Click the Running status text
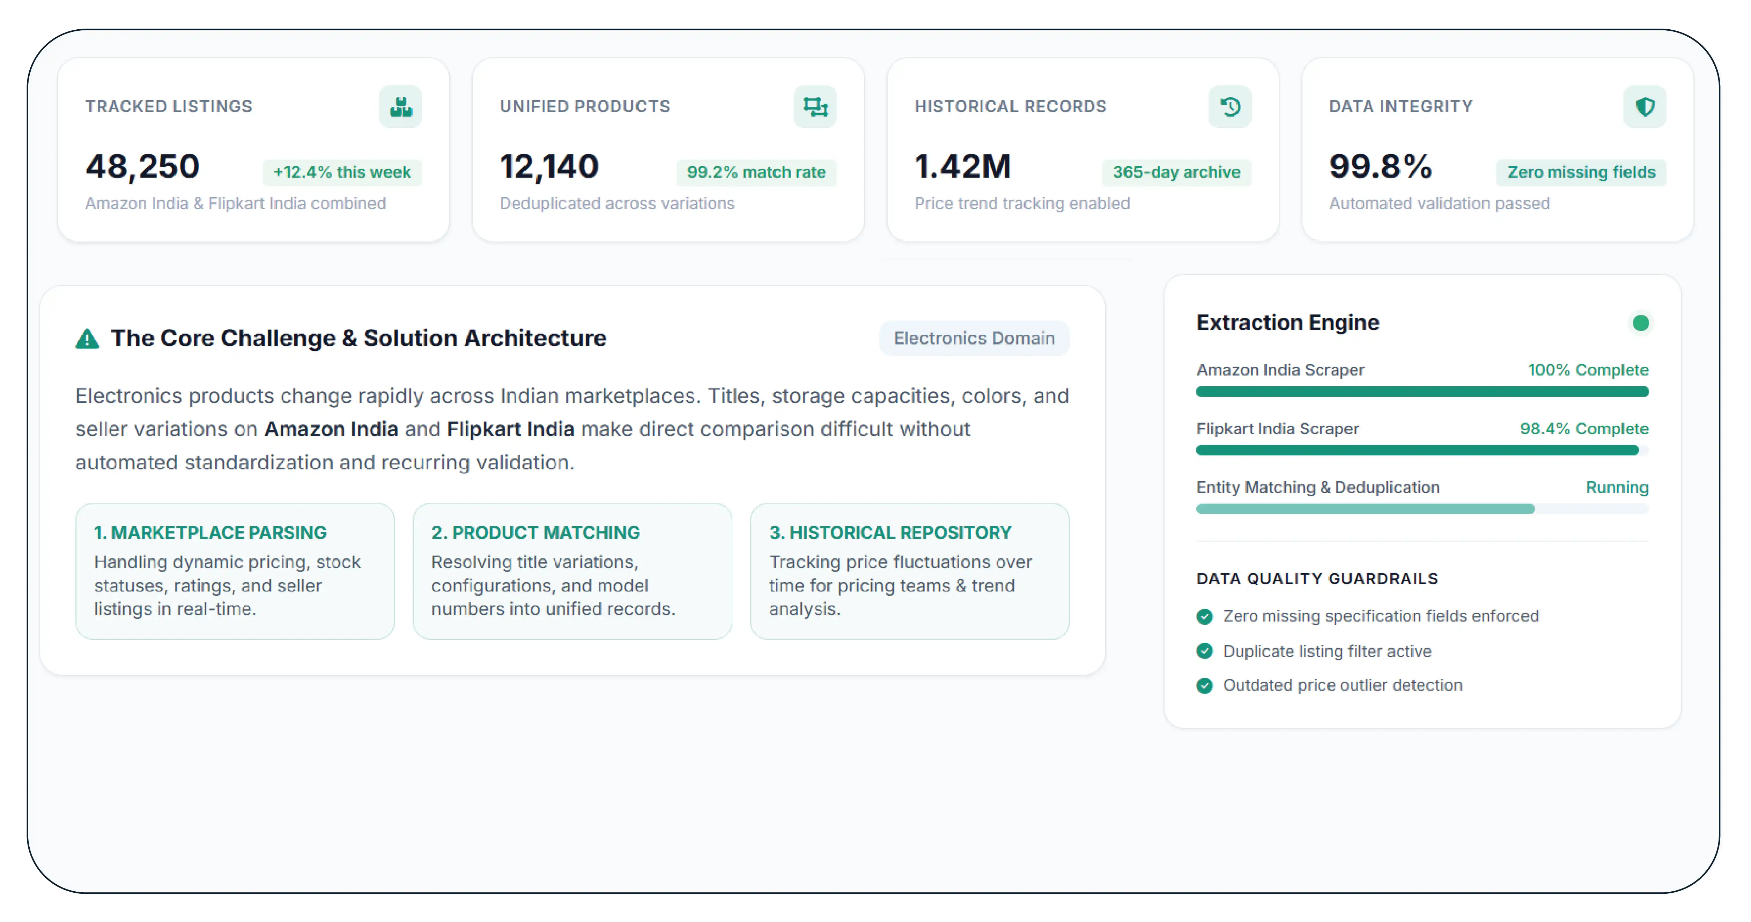The height and width of the screenshot is (922, 1751). click(1618, 488)
